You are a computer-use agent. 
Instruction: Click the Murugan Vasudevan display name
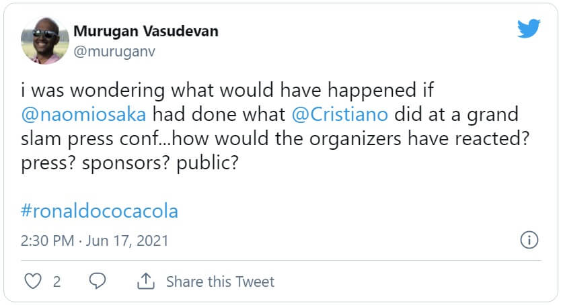145,32
